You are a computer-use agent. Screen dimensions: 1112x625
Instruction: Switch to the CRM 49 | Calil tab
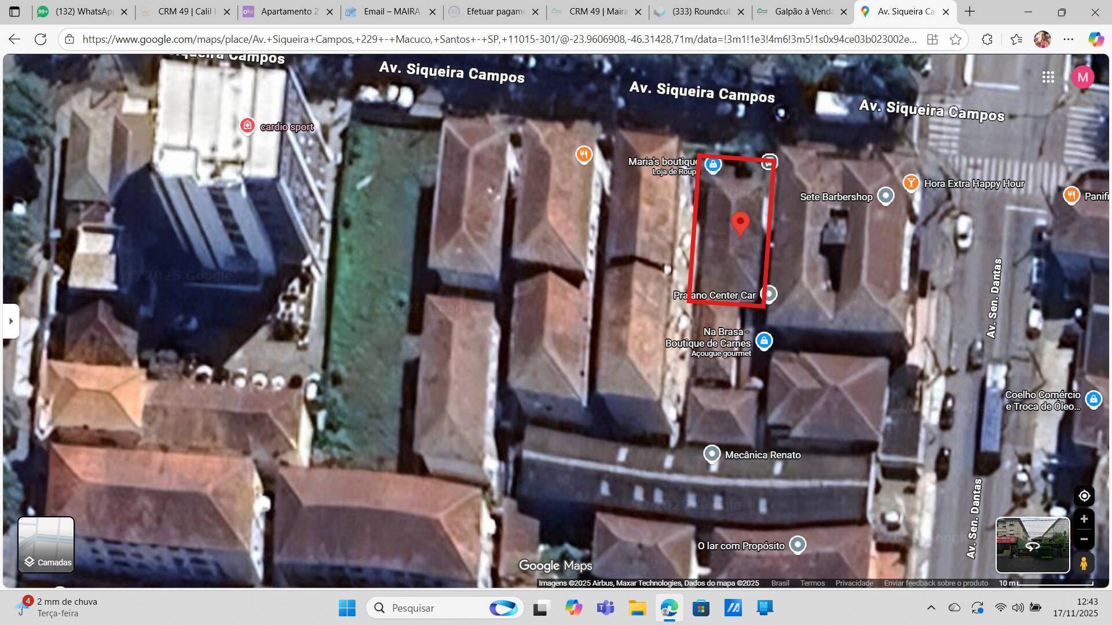tap(186, 12)
